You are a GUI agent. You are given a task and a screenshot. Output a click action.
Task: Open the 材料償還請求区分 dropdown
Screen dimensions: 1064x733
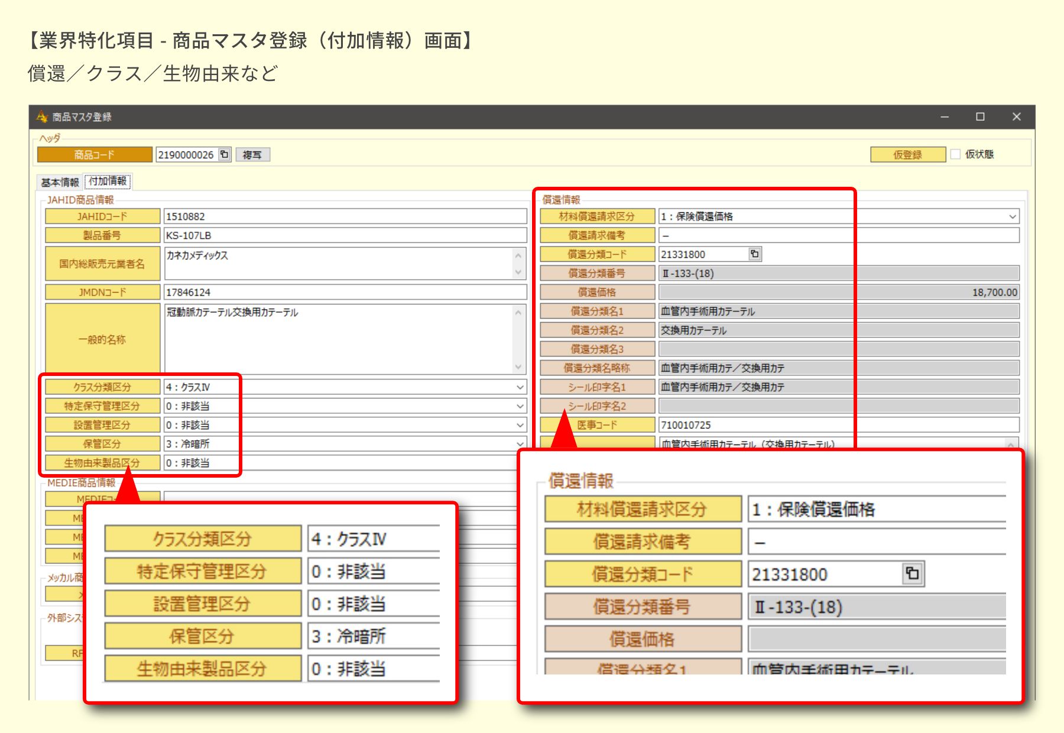[1013, 216]
